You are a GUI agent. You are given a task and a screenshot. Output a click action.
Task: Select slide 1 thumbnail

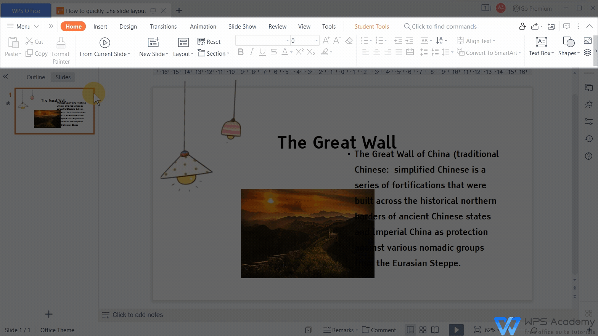55,111
